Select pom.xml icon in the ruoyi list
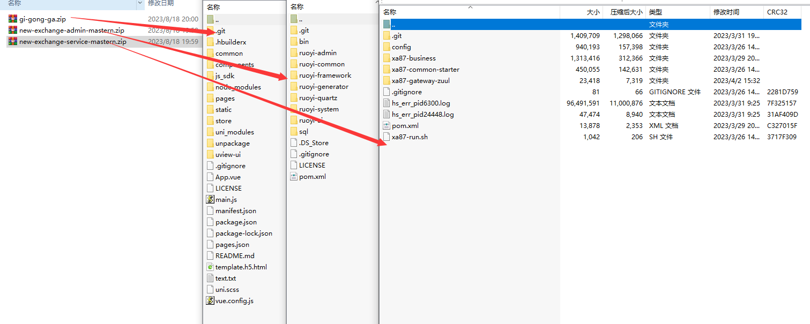 click(x=294, y=176)
